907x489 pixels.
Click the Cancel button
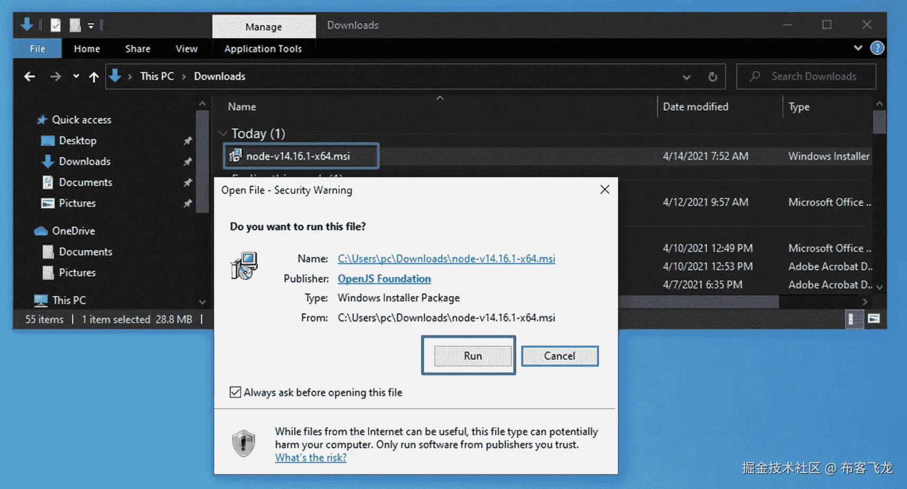tap(560, 356)
